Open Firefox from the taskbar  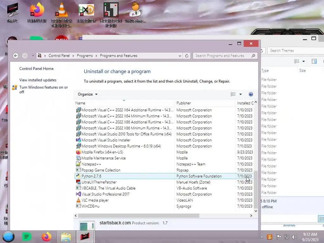coord(47,237)
